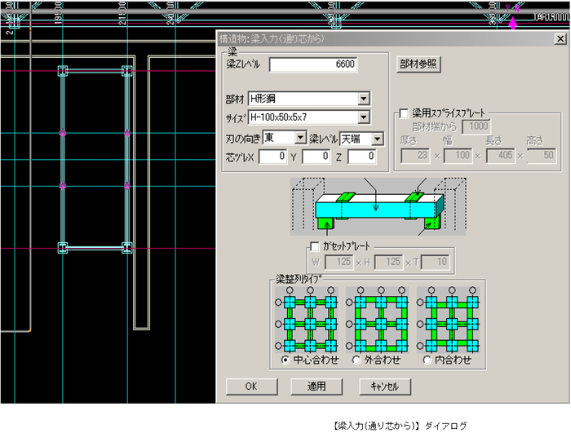Click bottom-right column node in drawing

point(126,246)
